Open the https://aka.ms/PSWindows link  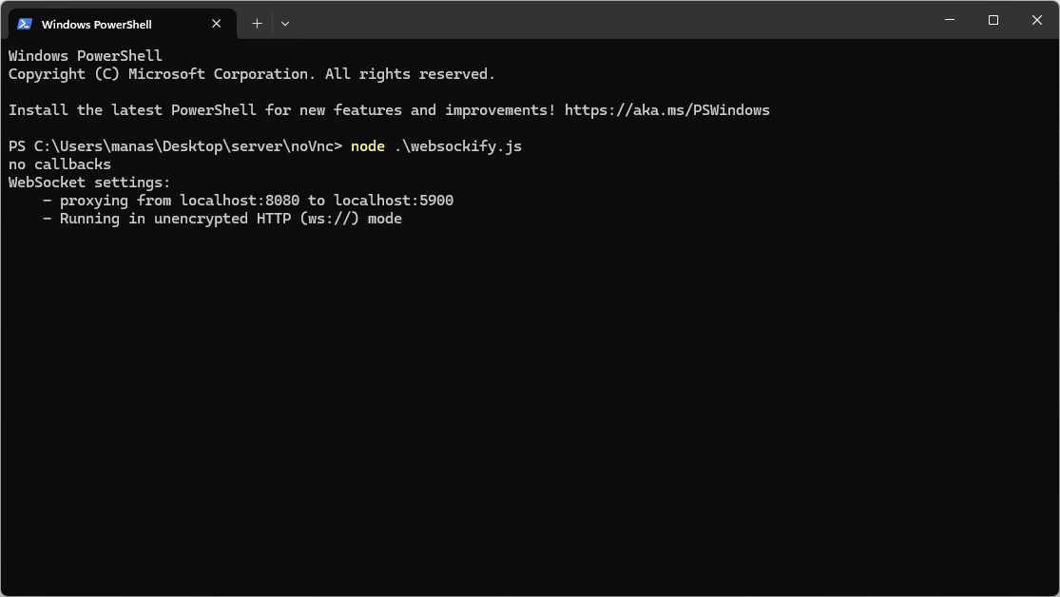point(667,110)
